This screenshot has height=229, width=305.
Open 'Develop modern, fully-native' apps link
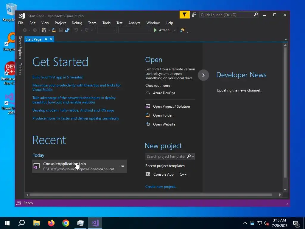[x=73, y=110]
